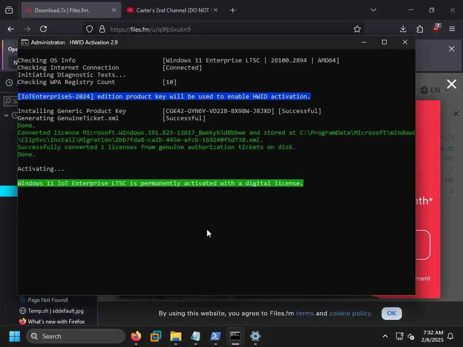Show hidden system tray icons
Screen dimensions: 463x347
pyautogui.click(x=385, y=336)
